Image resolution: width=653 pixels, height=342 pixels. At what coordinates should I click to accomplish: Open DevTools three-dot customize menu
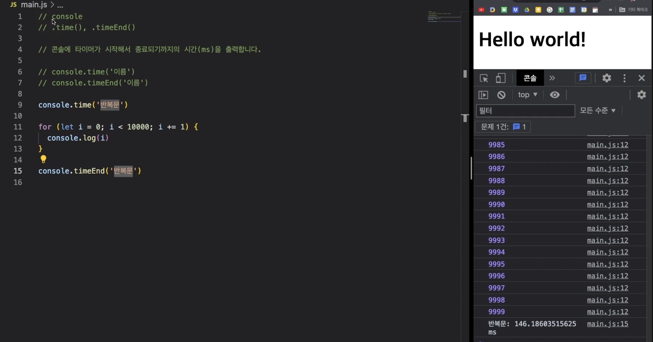coord(624,78)
